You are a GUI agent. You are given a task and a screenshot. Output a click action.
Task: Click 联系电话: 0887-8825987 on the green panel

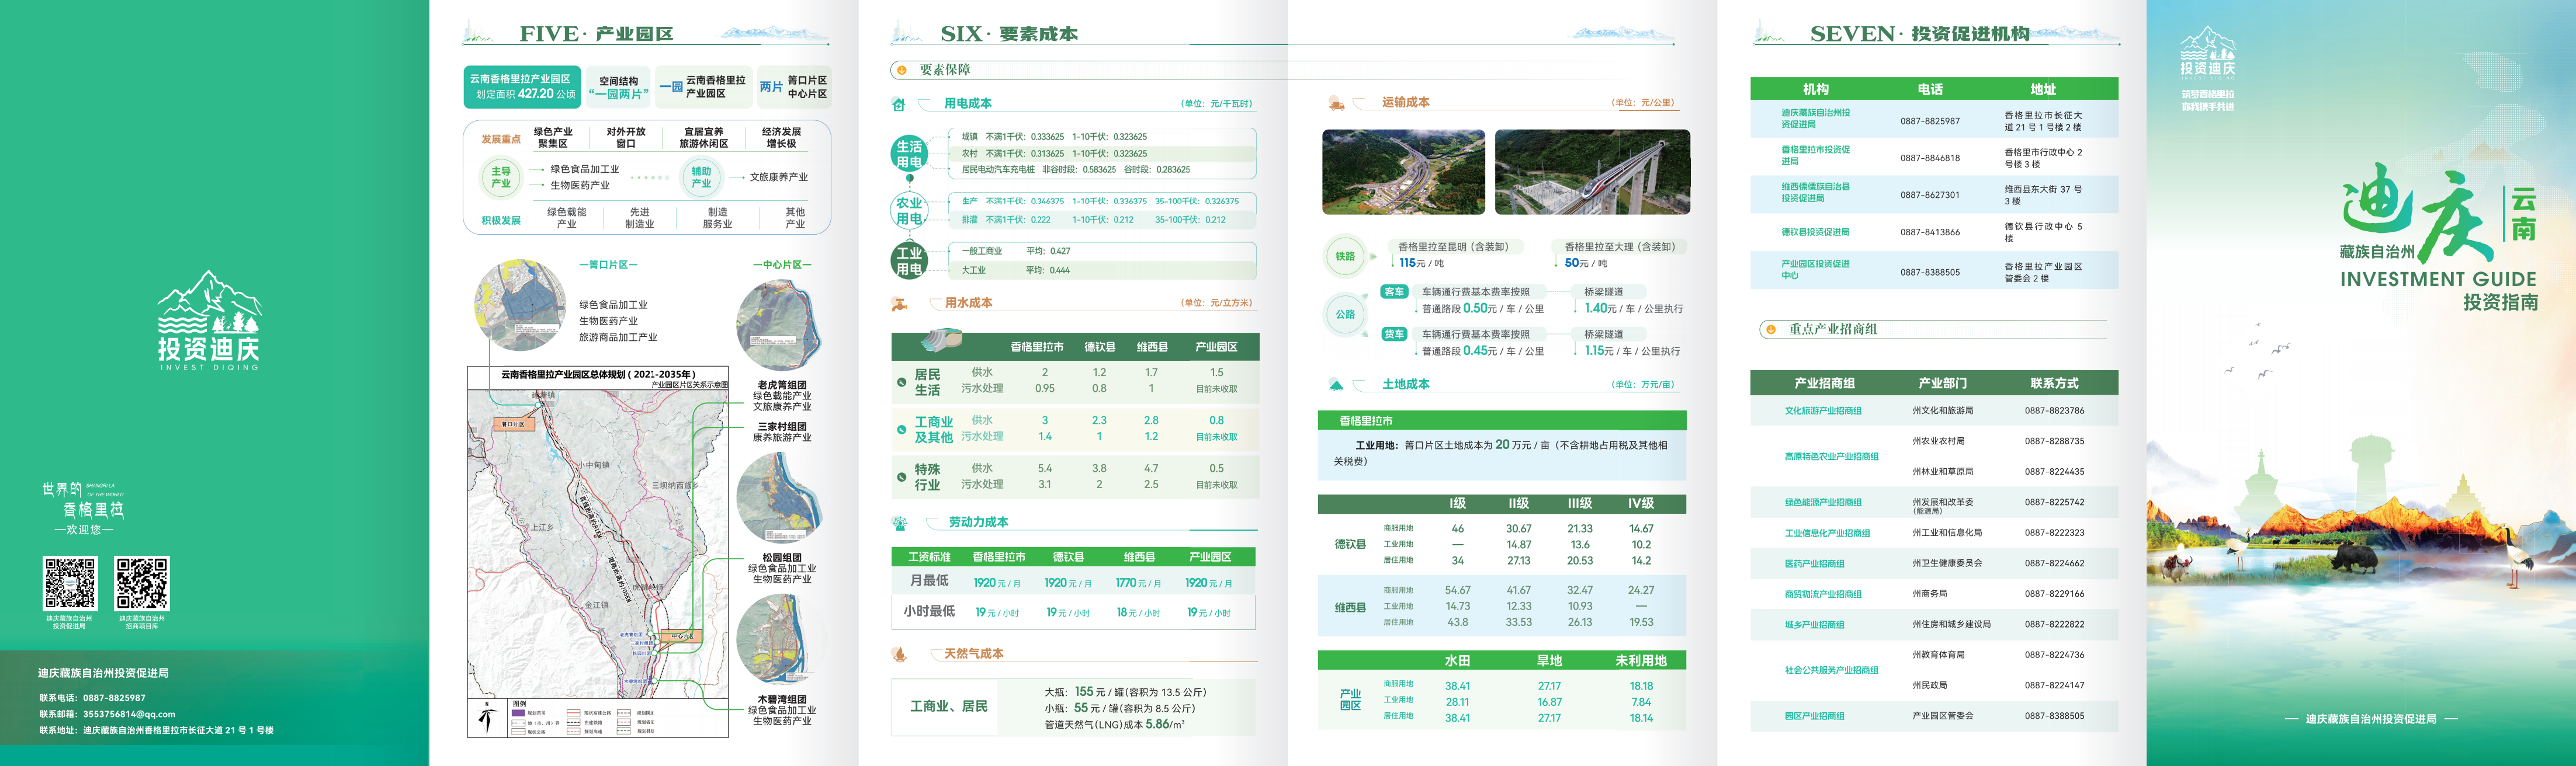92,698
